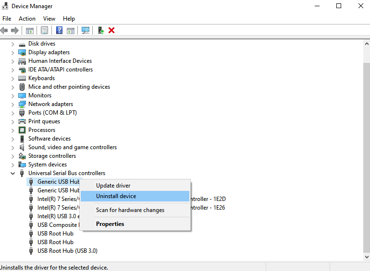The image size is (370, 271).
Task: Click the Properties sheet toolbar icon
Action: pos(44,30)
